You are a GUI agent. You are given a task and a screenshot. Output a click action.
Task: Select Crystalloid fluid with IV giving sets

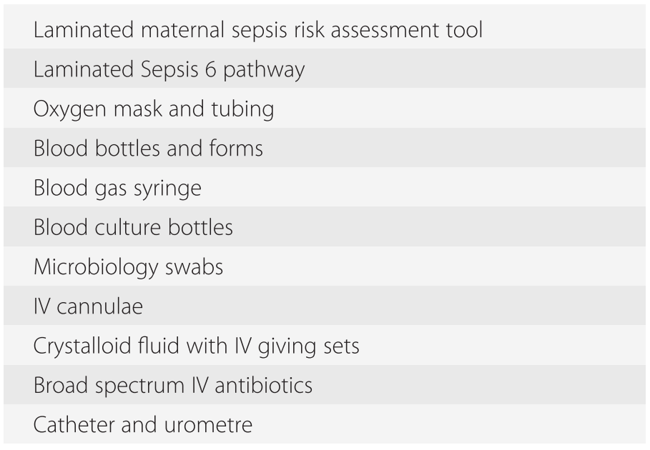pos(196,346)
